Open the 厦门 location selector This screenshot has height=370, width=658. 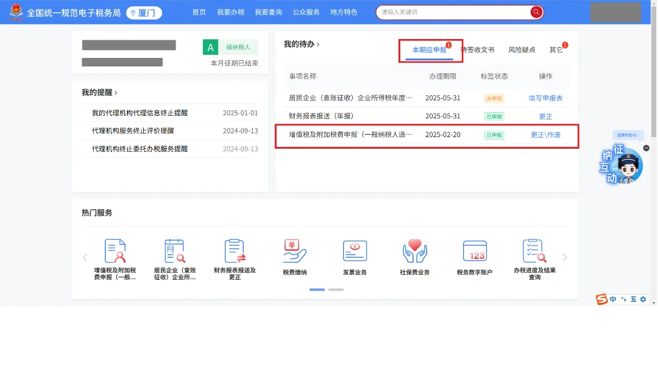(144, 12)
